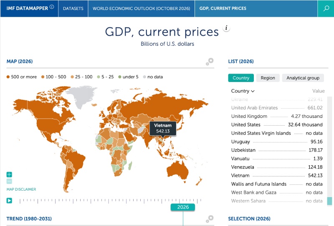
Task: Select Venezuela in the list
Action: click(277, 167)
